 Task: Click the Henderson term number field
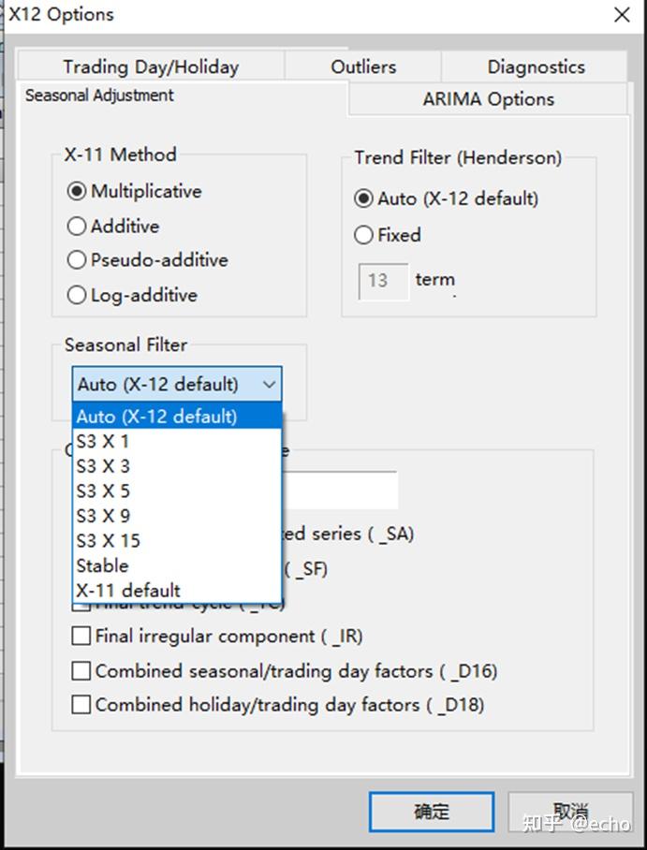click(383, 281)
